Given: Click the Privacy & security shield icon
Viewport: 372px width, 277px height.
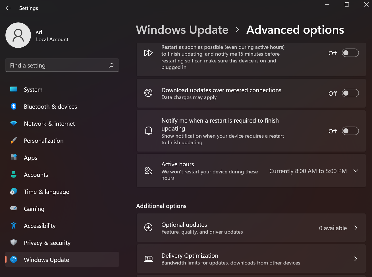Looking at the screenshot, I should point(14,243).
